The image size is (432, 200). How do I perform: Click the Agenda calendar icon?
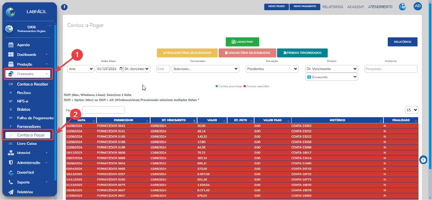tap(11, 45)
